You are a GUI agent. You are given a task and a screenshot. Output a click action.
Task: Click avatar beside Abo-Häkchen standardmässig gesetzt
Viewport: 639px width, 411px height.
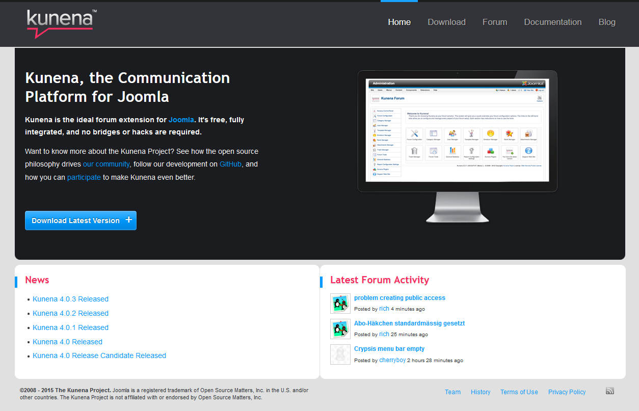click(x=340, y=328)
